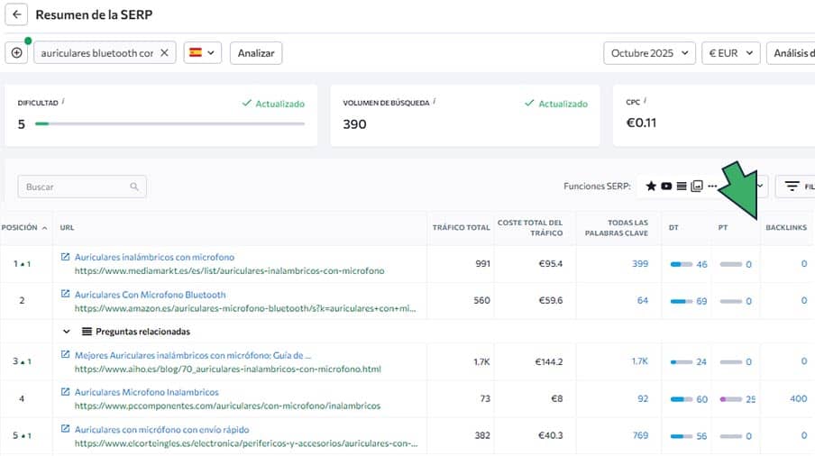Image resolution: width=815 pixels, height=456 pixels.
Task: Click the image pack icon in Funciones SERP
Action: (x=697, y=187)
